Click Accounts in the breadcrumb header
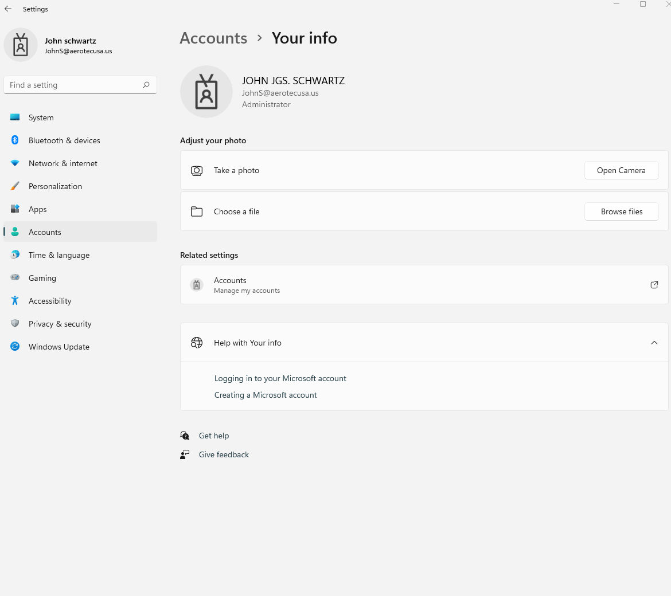Image resolution: width=671 pixels, height=596 pixels. pyautogui.click(x=213, y=38)
